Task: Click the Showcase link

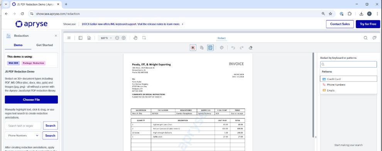Action: (x=69, y=24)
